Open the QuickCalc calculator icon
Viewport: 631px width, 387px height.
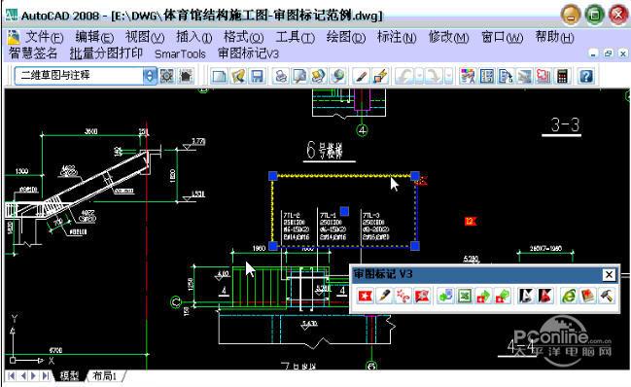tap(562, 76)
